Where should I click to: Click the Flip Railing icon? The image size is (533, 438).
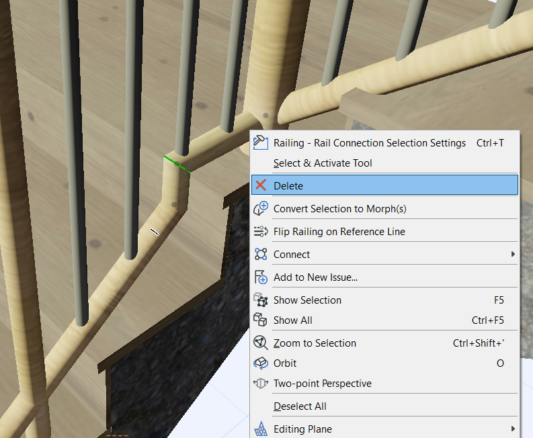click(x=261, y=231)
